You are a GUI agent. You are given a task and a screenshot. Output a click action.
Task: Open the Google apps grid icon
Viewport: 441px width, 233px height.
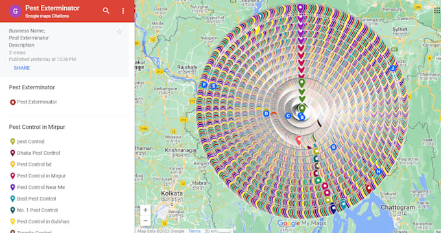[436, 10]
